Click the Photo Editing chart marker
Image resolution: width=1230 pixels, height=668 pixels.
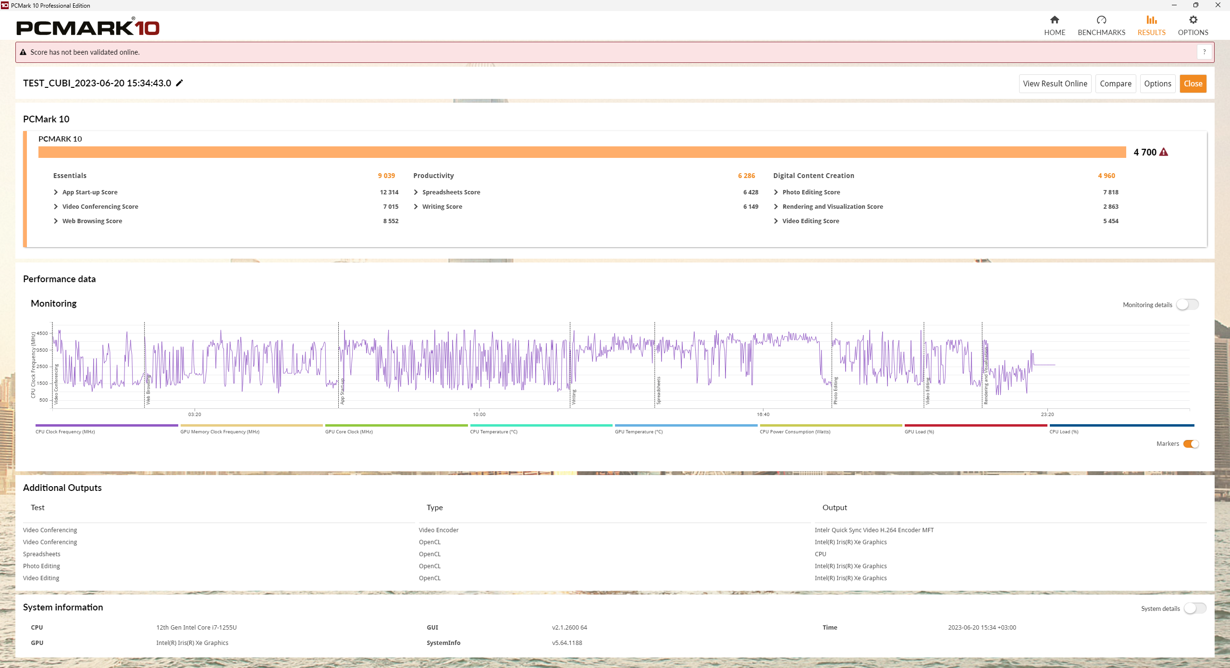(x=836, y=391)
